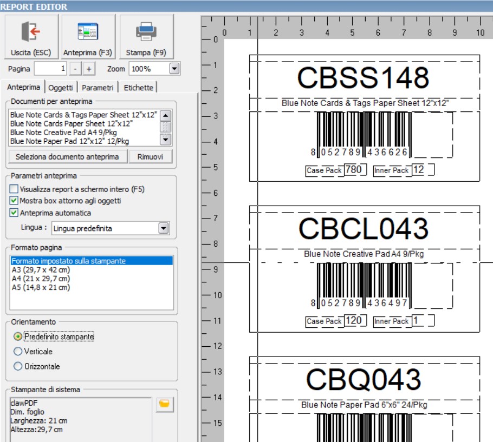Switch to the Etichette tab
This screenshot has width=493, height=442.
click(138, 88)
